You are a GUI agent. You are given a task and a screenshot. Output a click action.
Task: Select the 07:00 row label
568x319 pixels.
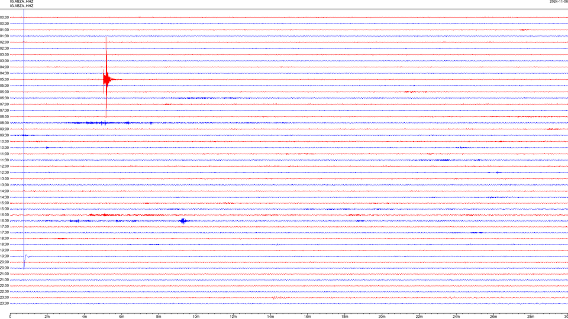(x=4, y=104)
